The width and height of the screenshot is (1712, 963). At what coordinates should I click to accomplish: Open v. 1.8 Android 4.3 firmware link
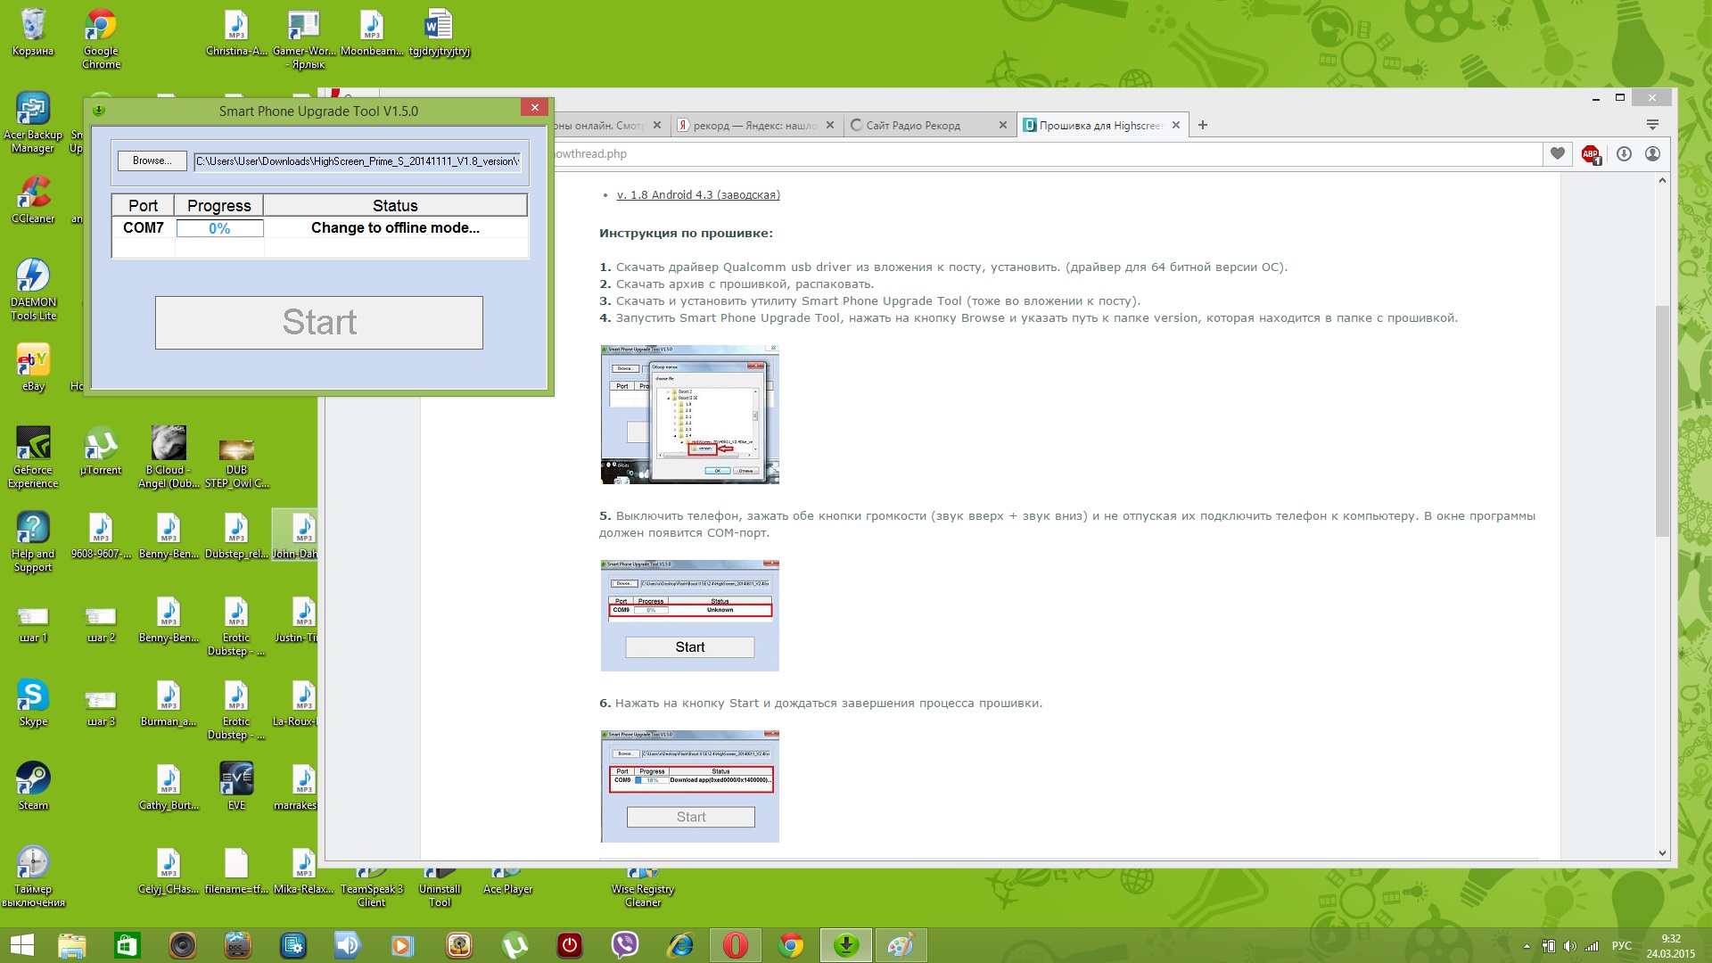(x=697, y=194)
